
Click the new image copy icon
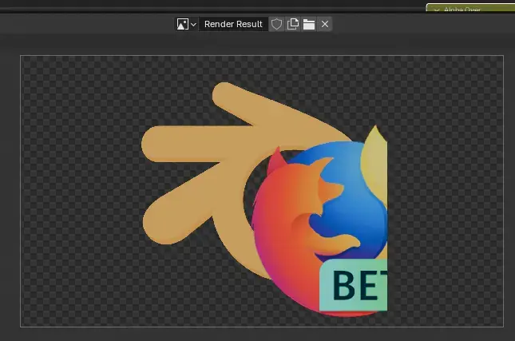click(x=293, y=24)
